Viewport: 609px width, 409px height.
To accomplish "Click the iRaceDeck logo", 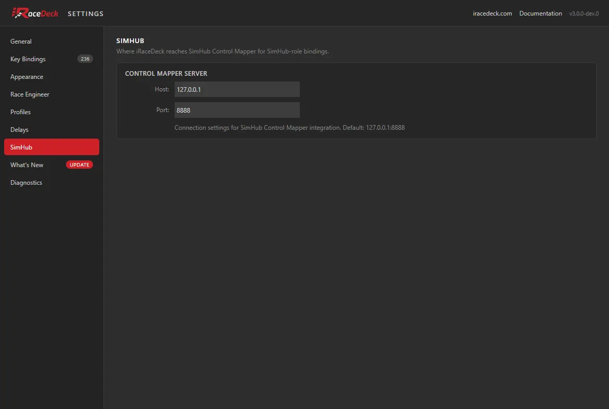I will click(x=35, y=13).
